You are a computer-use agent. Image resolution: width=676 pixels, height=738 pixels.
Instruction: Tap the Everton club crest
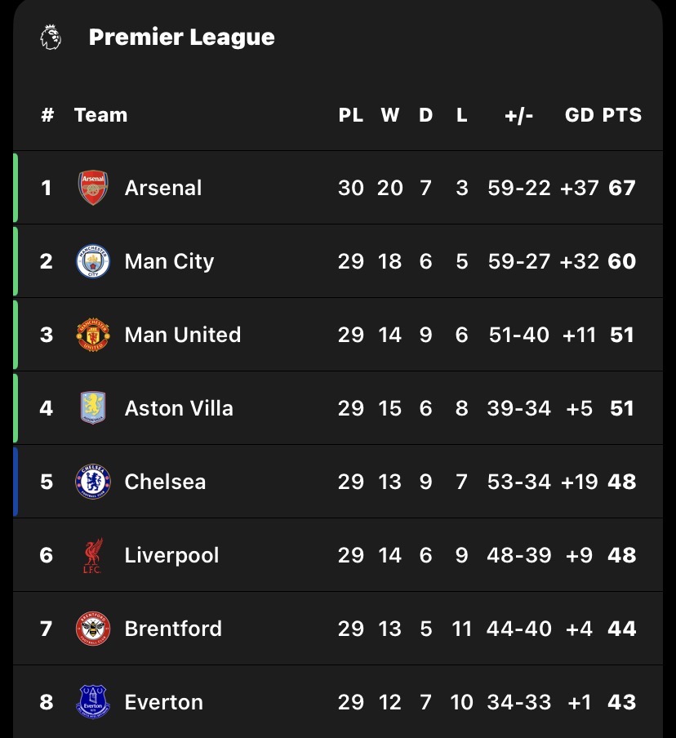tap(92, 702)
